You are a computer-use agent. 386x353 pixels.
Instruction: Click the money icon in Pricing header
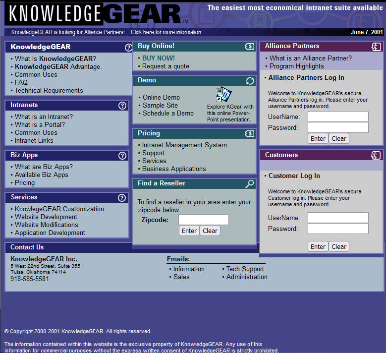249,133
